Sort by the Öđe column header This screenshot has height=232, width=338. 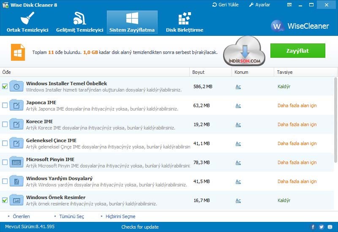(x=95, y=72)
